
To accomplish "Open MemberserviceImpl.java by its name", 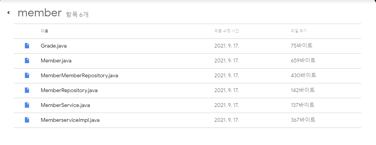I will [70, 120].
